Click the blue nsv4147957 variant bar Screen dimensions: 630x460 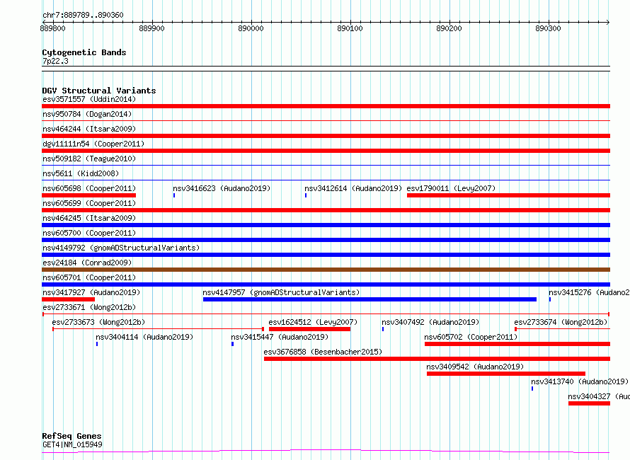pos(370,299)
